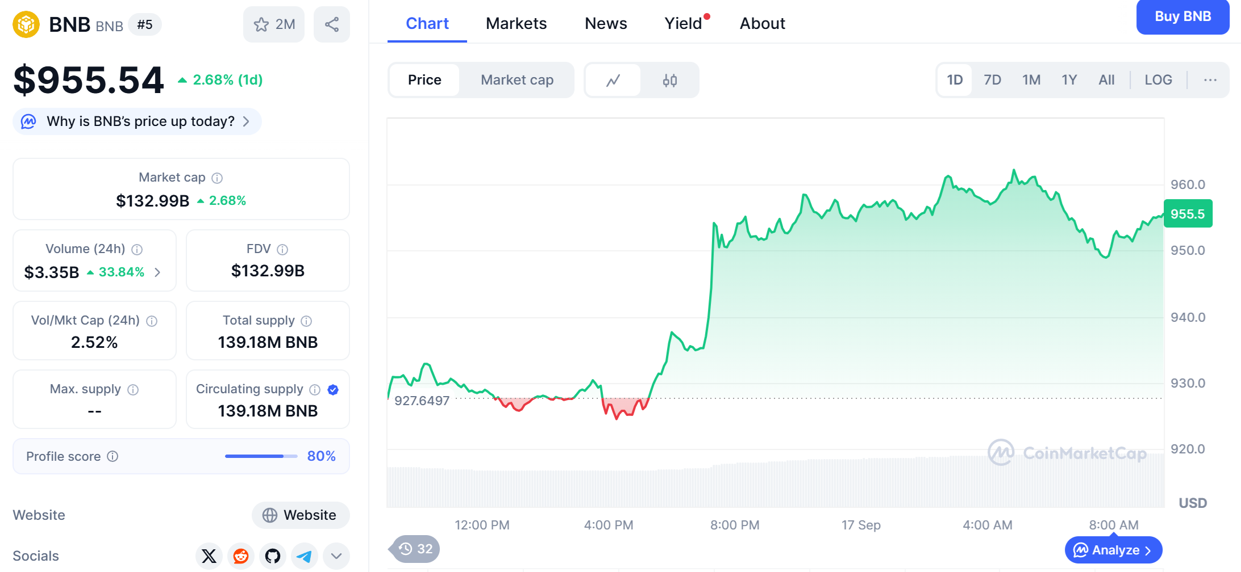The image size is (1241, 572).
Task: Click the BNB coin logo icon
Action: 26,24
